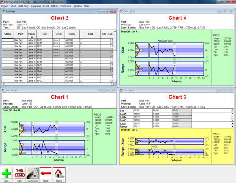Click scroll down arrow beside Test3 row

[x=232, y=120]
